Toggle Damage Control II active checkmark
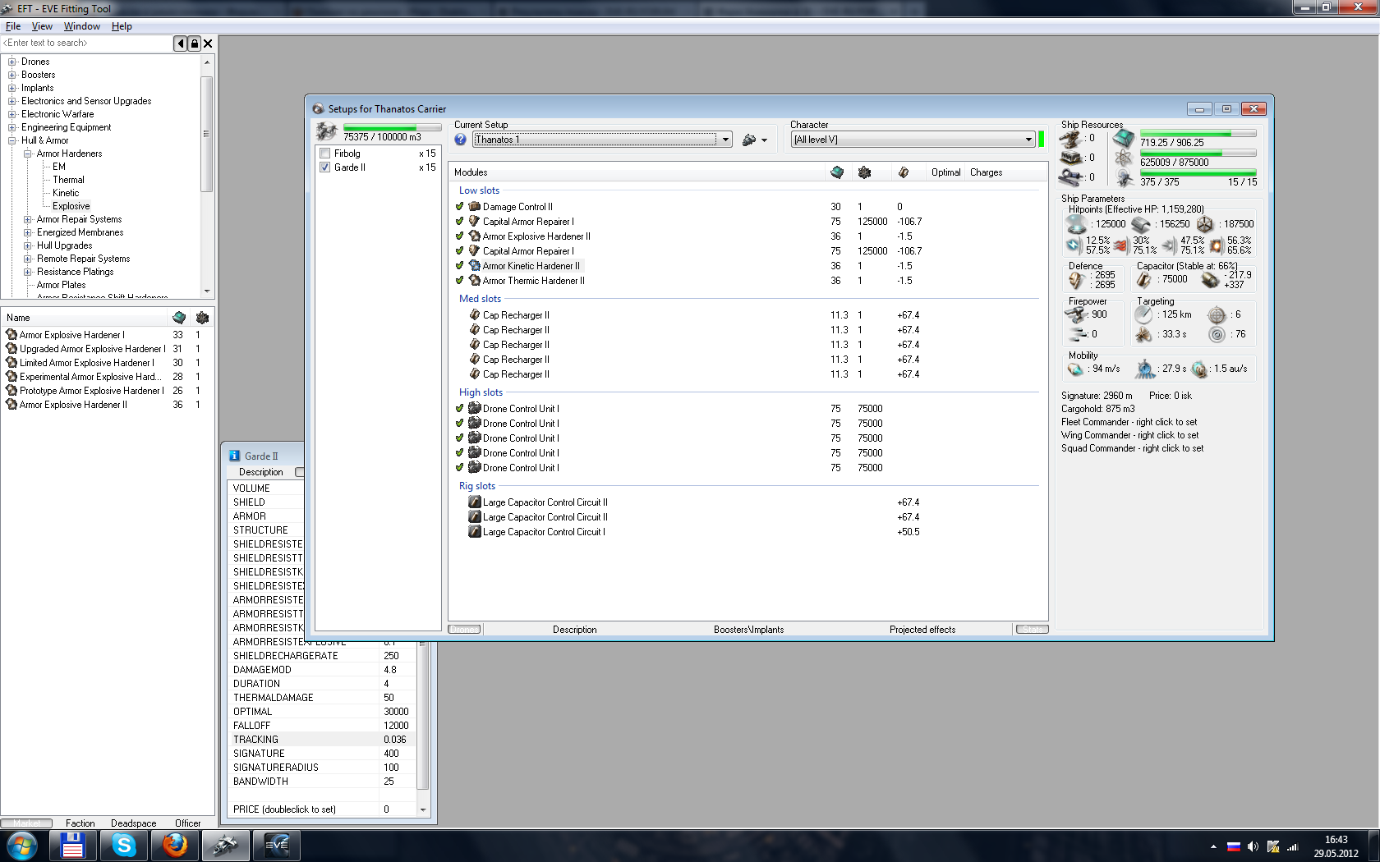 459,207
